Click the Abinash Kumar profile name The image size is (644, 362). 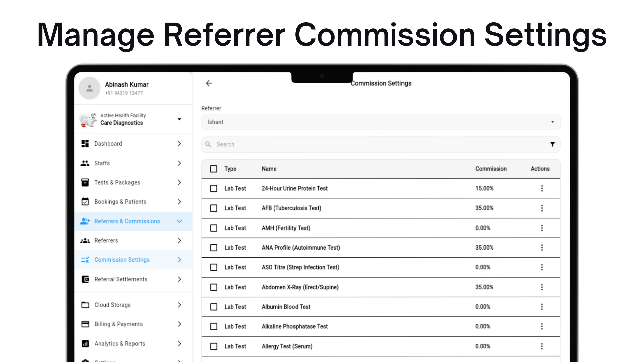coord(126,84)
